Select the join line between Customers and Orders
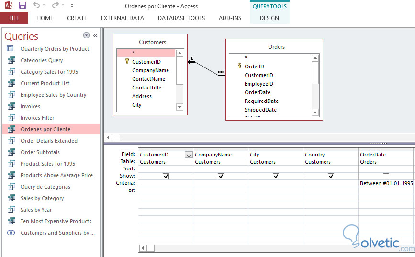The height and width of the screenshot is (257, 415). pos(206,68)
